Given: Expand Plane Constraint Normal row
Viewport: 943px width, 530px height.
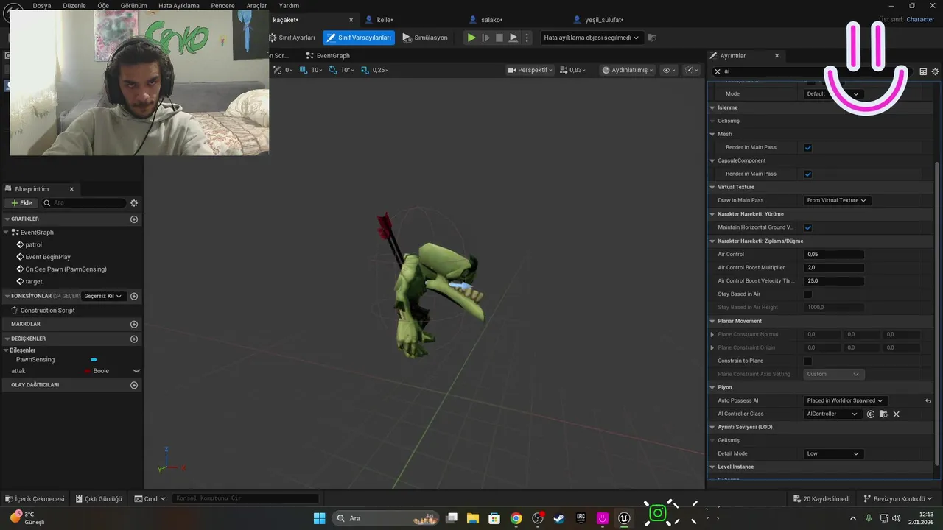Looking at the screenshot, I should 712,334.
